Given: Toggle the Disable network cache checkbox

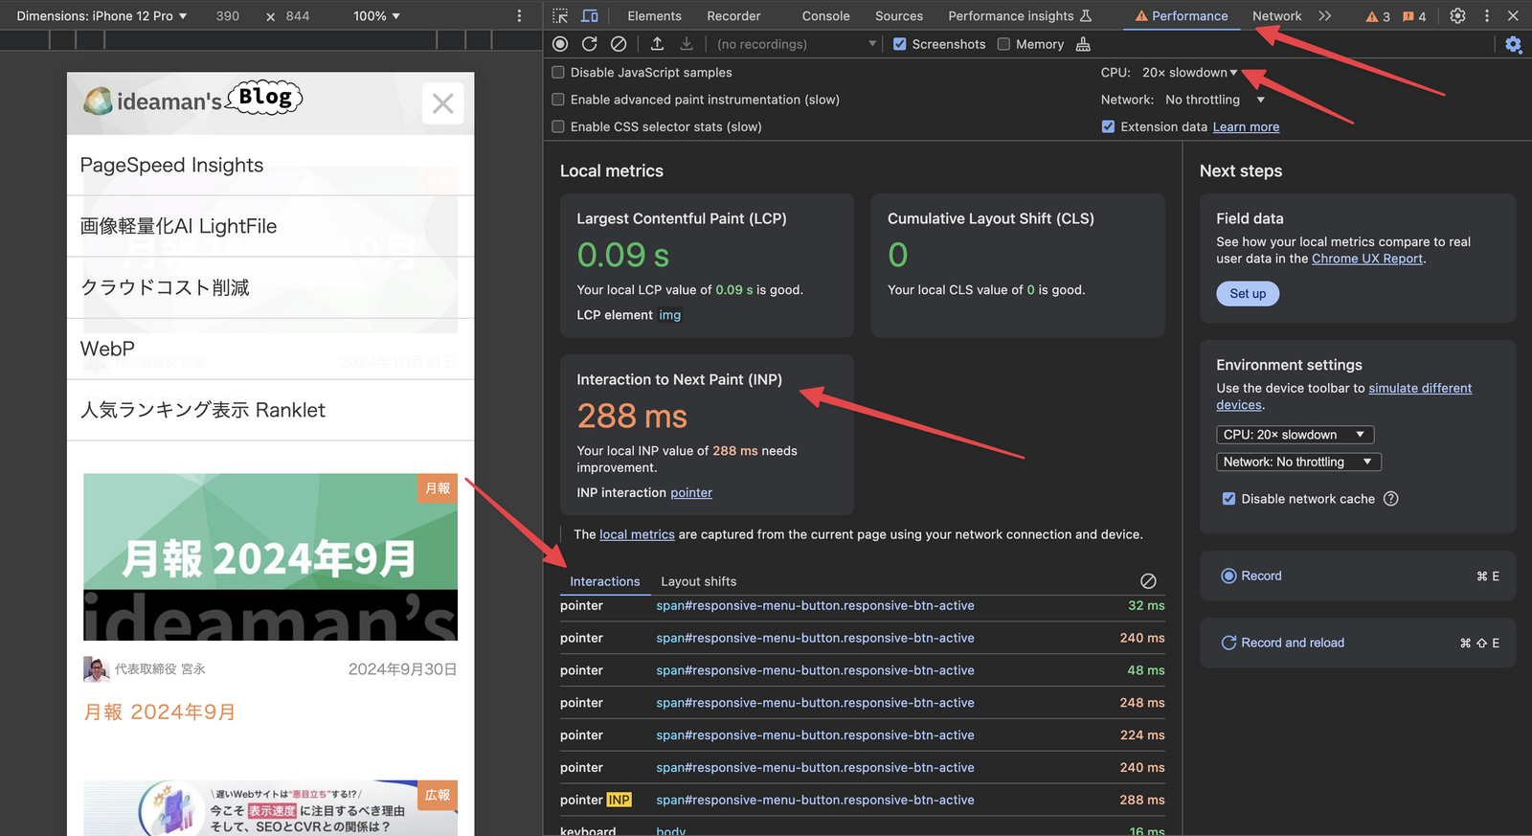Looking at the screenshot, I should click(x=1228, y=499).
